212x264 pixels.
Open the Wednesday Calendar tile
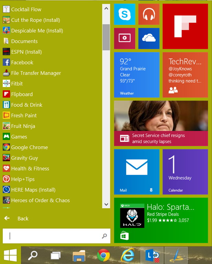click(185, 172)
